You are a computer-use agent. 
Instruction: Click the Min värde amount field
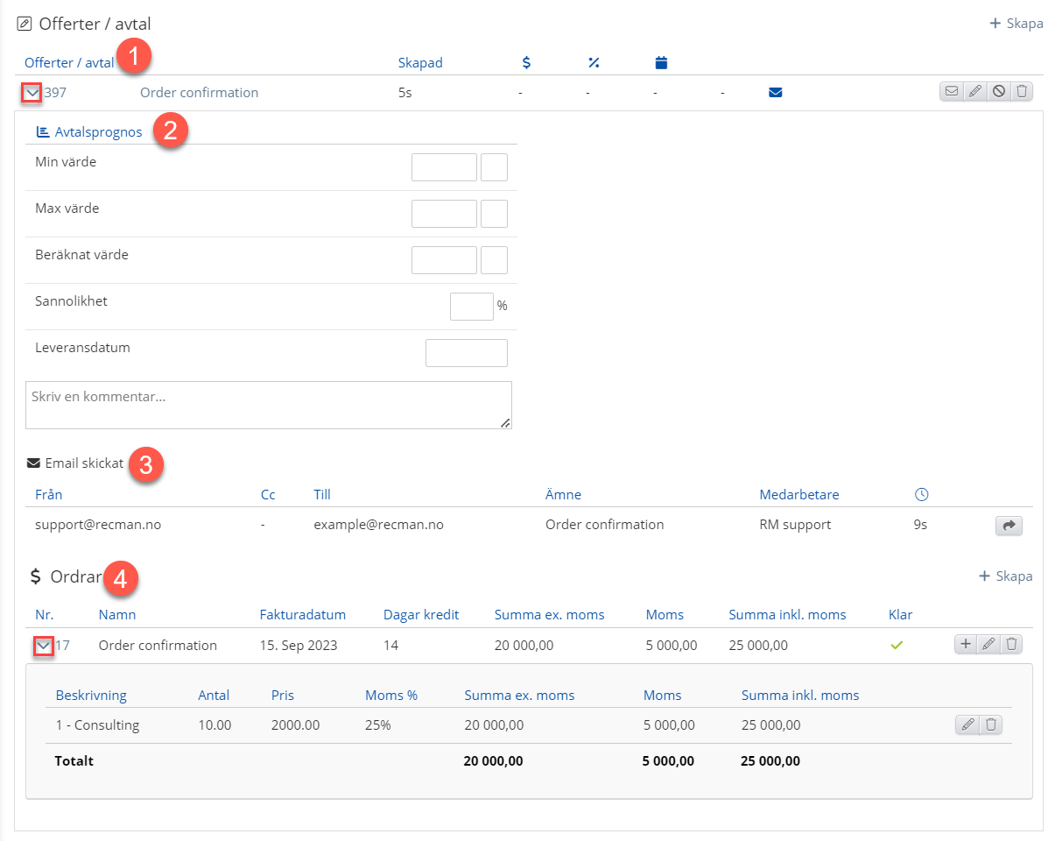click(x=444, y=167)
